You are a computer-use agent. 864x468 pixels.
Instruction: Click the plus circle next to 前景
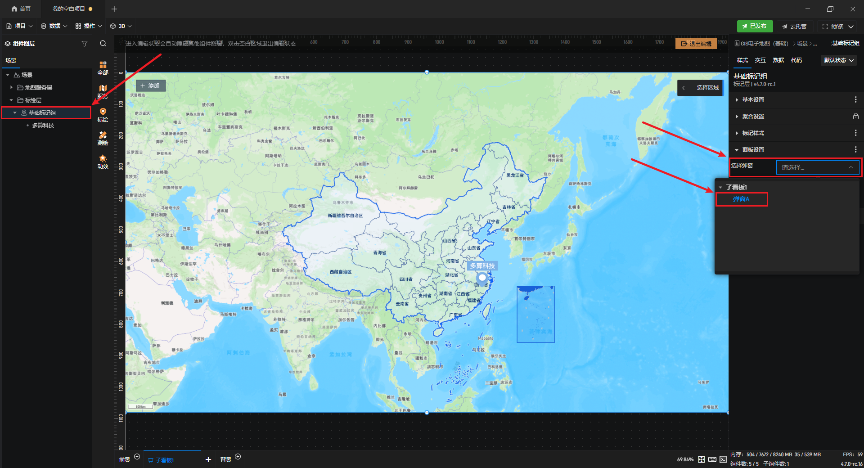(137, 457)
